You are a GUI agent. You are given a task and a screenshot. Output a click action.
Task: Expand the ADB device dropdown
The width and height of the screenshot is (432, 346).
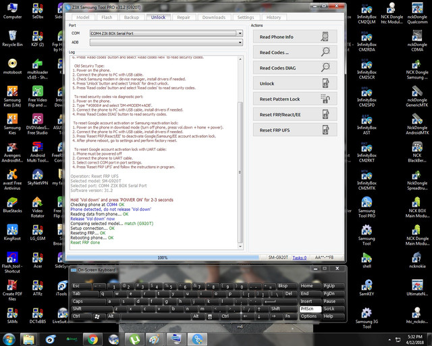[x=240, y=42]
